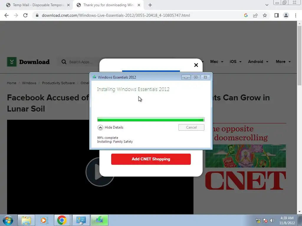Minimize the Windows Essentials 2012 installer
This screenshot has width=302, height=226.
[186, 77]
